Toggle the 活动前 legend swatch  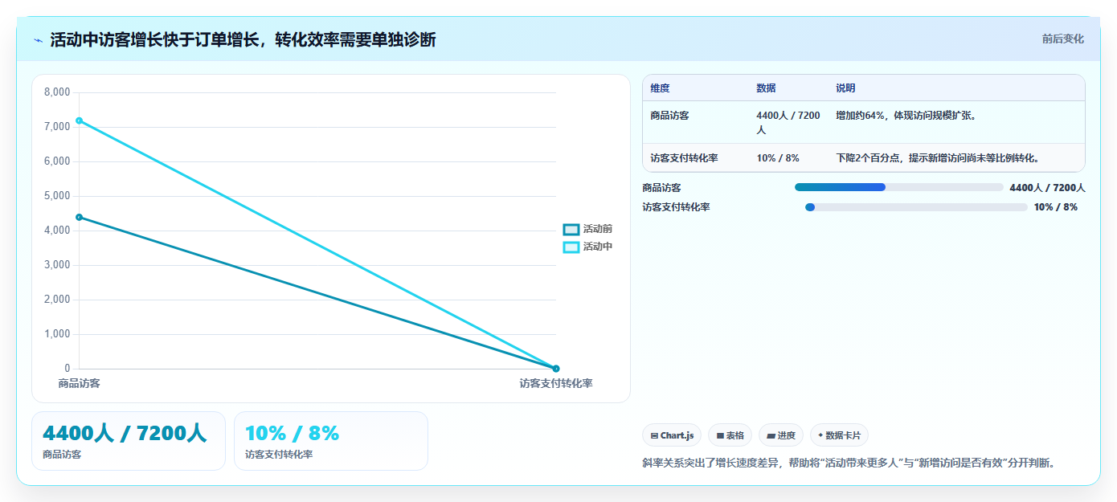coord(571,230)
